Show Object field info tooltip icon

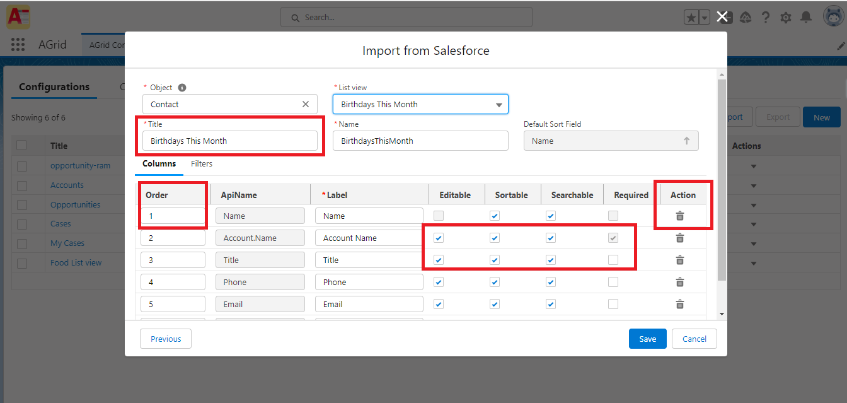[x=182, y=88]
